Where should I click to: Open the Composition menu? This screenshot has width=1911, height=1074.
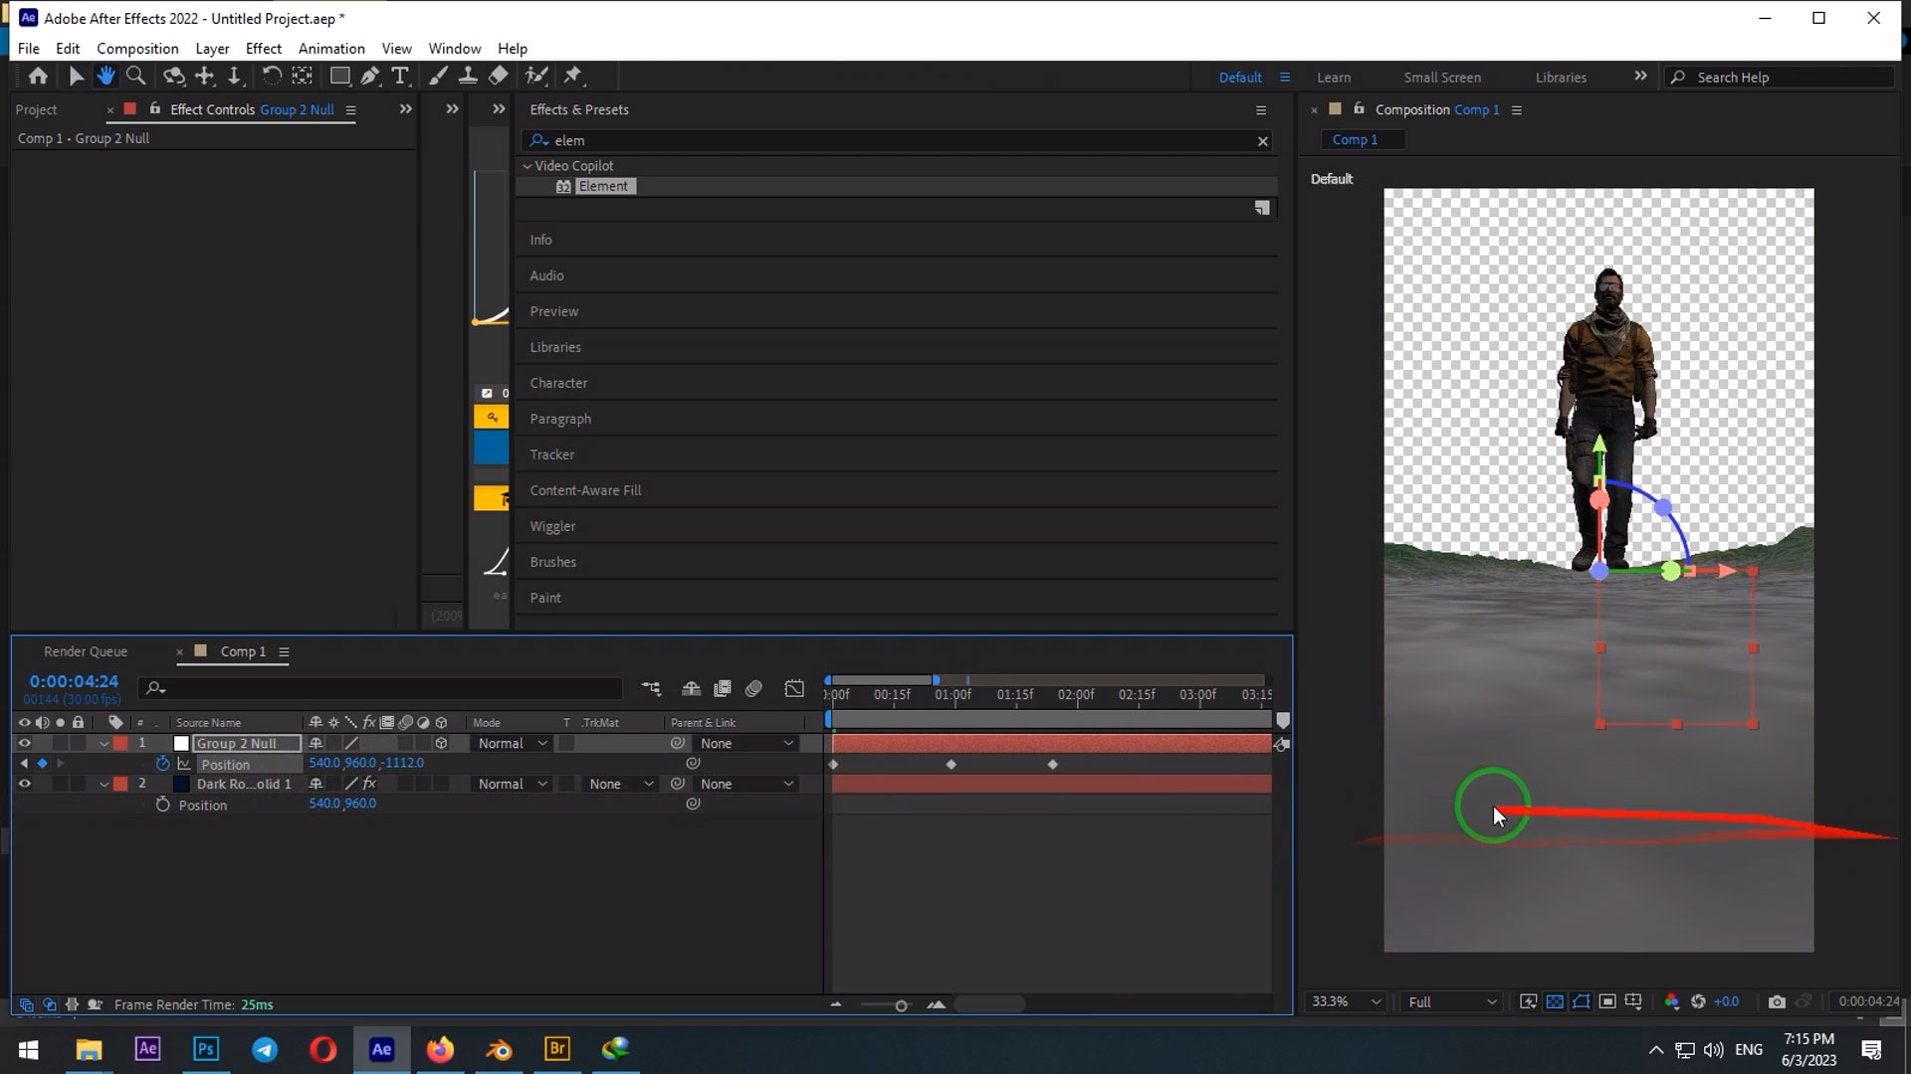pyautogui.click(x=137, y=48)
